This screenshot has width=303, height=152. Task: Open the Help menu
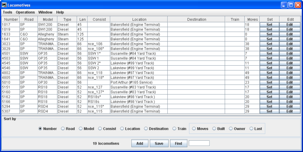60,12
